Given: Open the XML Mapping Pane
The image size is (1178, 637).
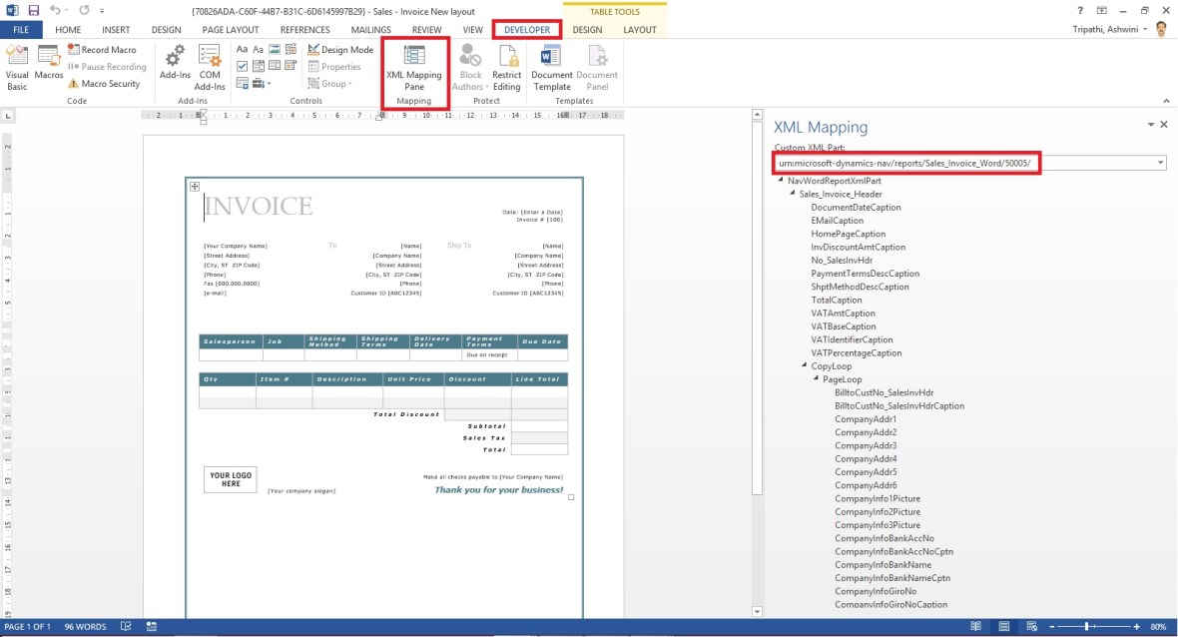Looking at the screenshot, I should point(414,68).
